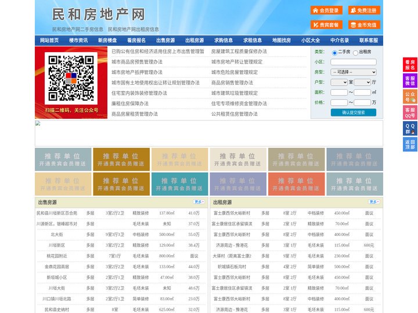Select 求租信息 in the navigation bar

tap(253, 41)
